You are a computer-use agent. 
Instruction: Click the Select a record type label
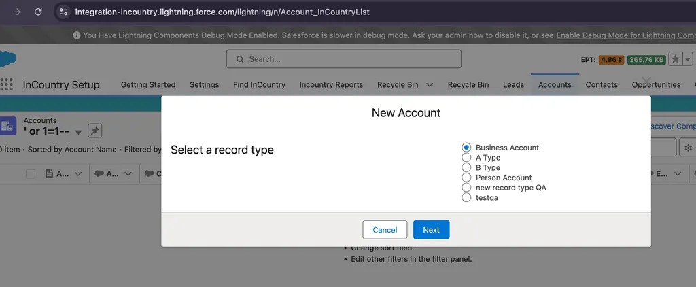pyautogui.click(x=222, y=150)
